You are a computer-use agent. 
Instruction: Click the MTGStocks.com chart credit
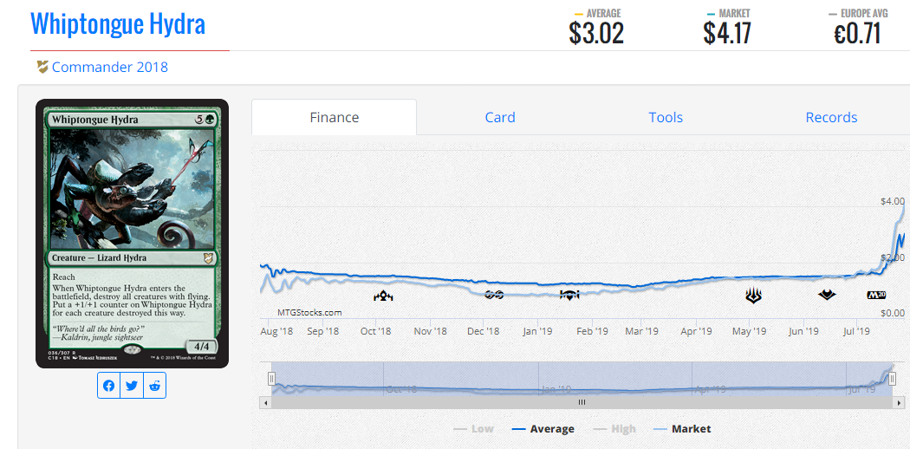click(x=309, y=312)
